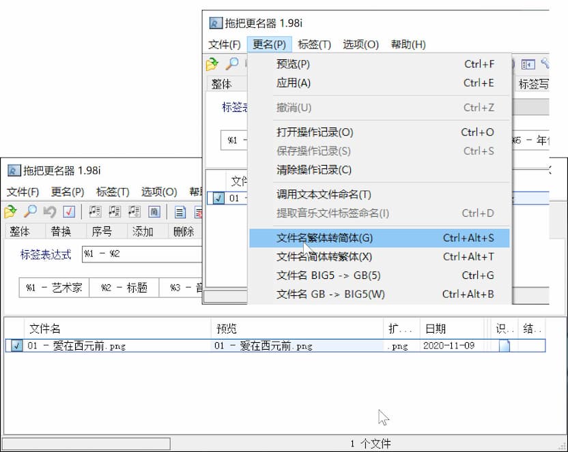Click the red checkmark apply toolbar icon

pos(69,211)
